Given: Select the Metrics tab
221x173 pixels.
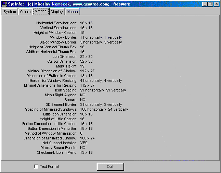Looking at the screenshot, I should click(41, 11).
